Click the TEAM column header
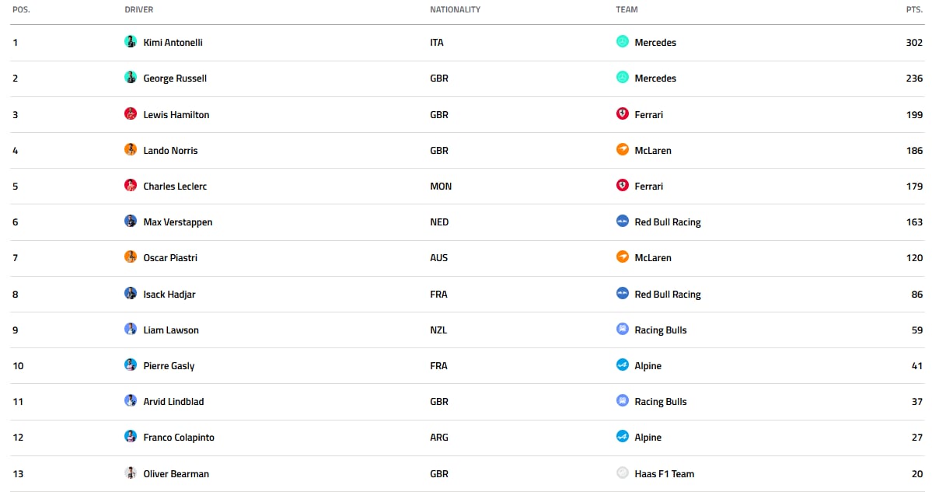The image size is (932, 492). [x=627, y=9]
